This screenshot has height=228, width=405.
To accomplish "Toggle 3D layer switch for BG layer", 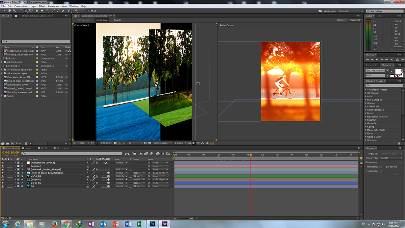I will click(x=109, y=186).
